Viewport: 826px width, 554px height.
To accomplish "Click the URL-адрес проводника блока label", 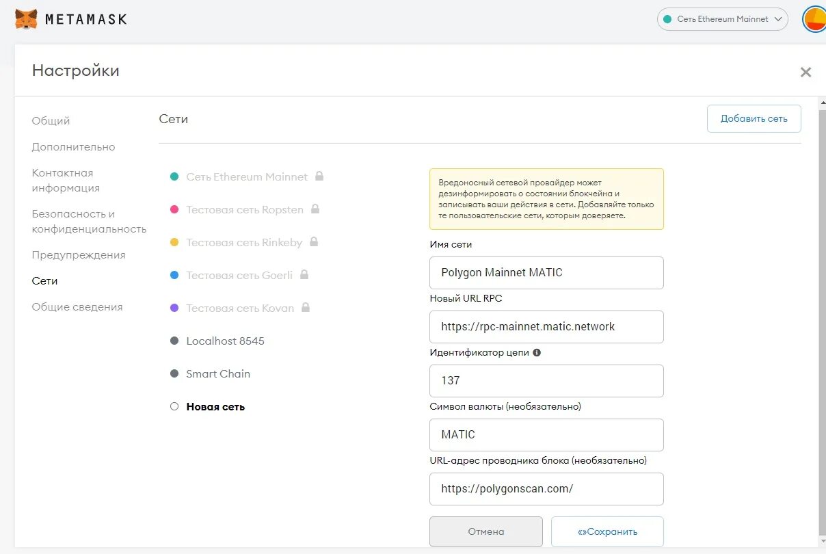I will (538, 460).
